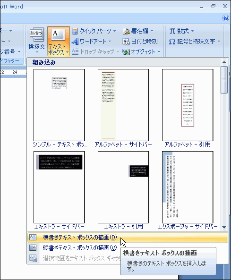Click the クイックパーツ icon
Viewport: 231px width, 280px height.
pyautogui.click(x=75, y=31)
